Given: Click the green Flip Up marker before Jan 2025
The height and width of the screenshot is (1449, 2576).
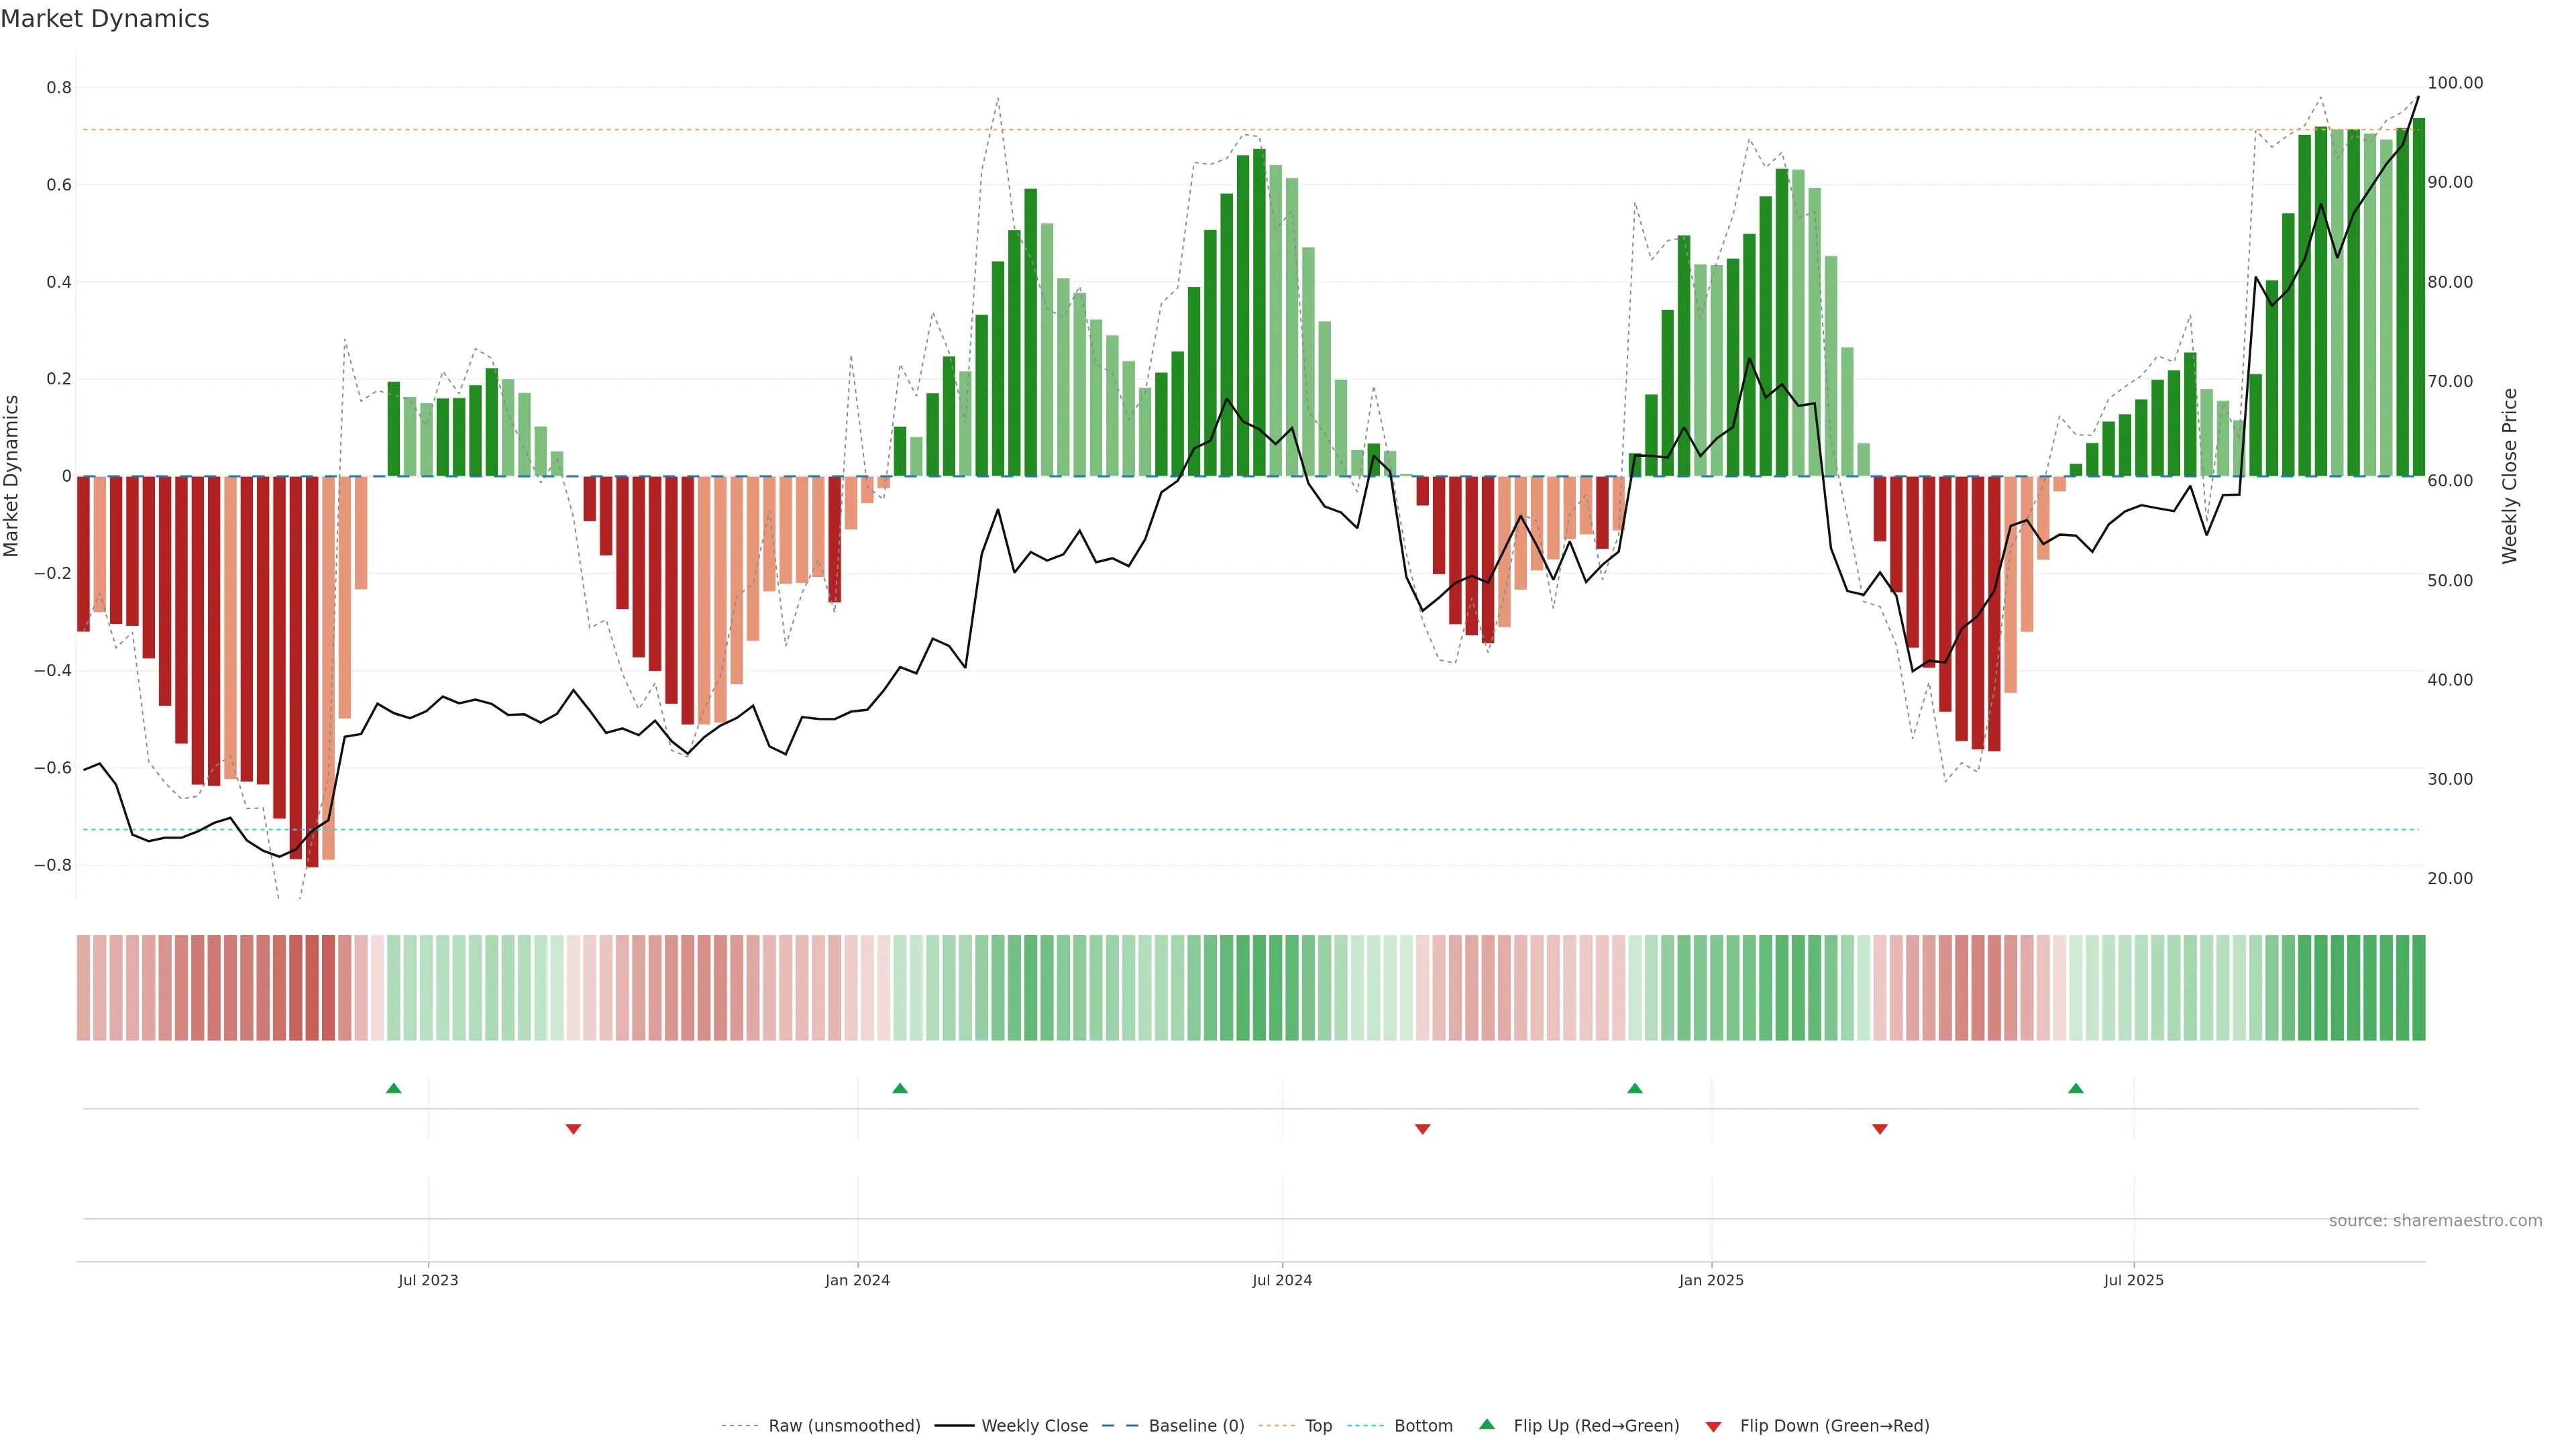Looking at the screenshot, I should (x=1634, y=1088).
